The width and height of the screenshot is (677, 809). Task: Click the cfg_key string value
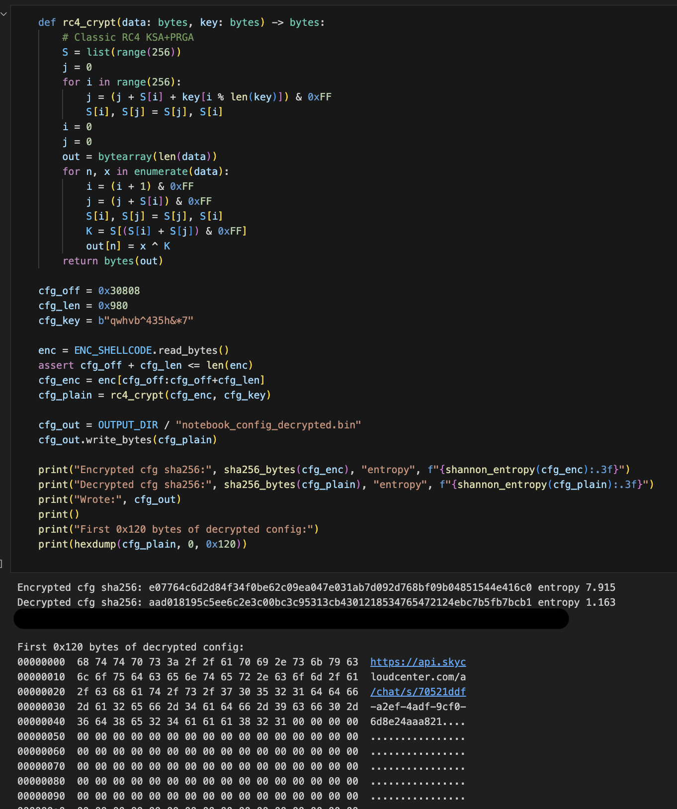coord(146,321)
